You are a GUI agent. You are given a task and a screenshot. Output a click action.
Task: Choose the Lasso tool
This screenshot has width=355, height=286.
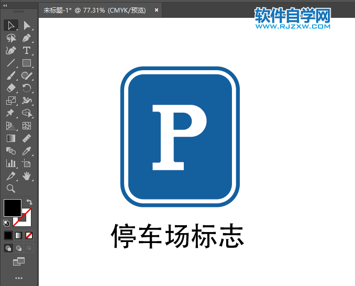(x=11, y=38)
